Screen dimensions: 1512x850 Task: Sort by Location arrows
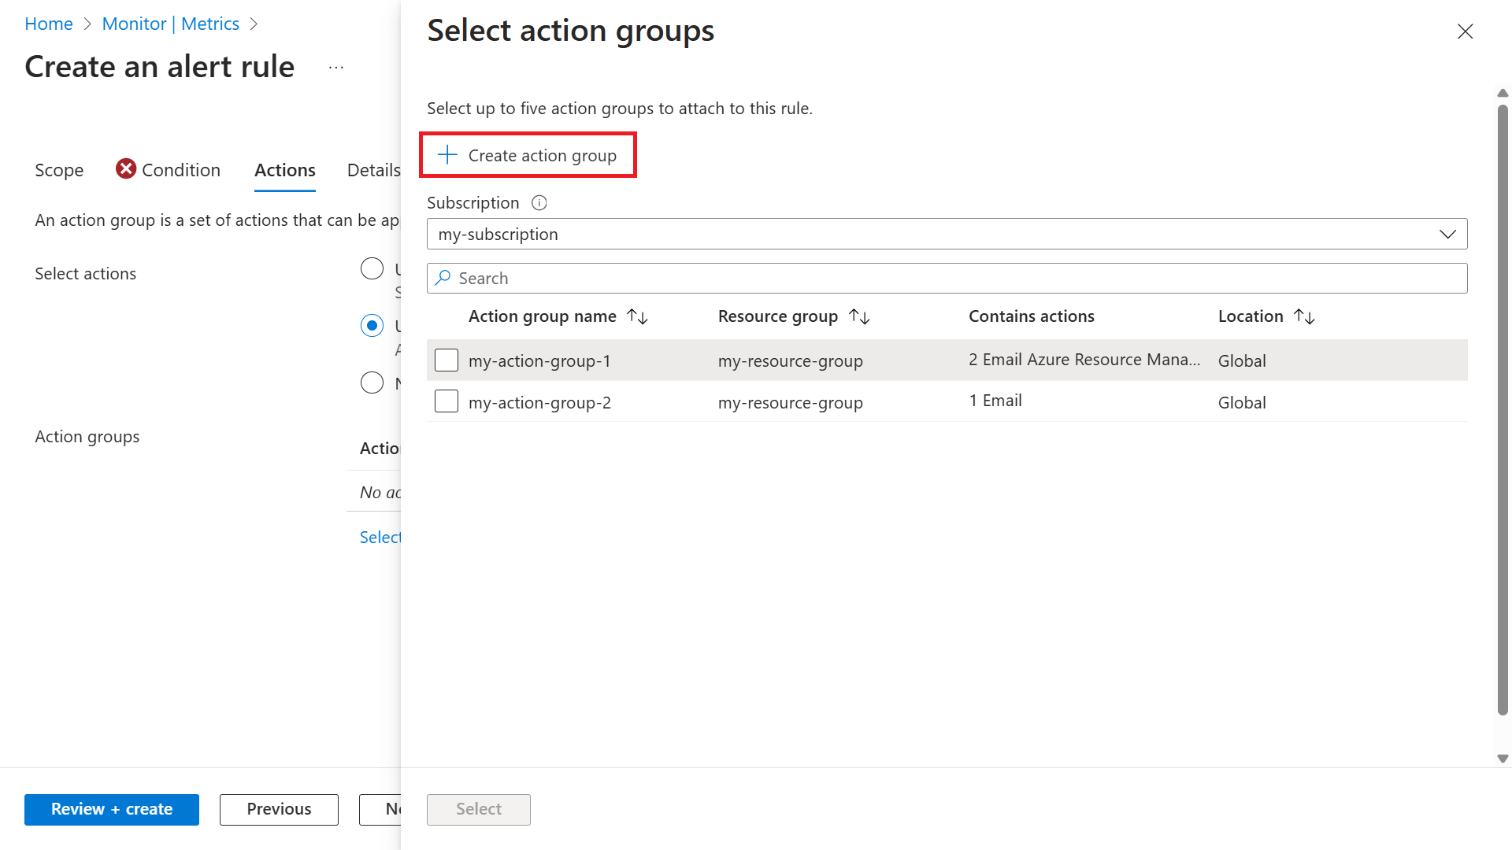(x=1304, y=316)
